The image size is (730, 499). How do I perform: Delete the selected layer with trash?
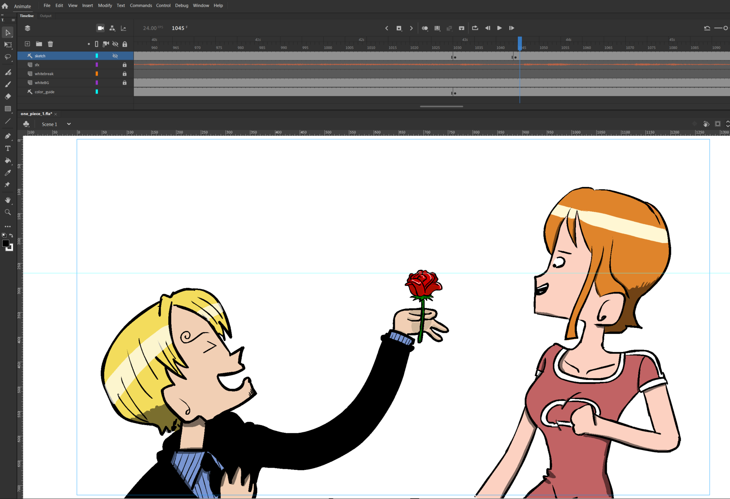[50, 44]
